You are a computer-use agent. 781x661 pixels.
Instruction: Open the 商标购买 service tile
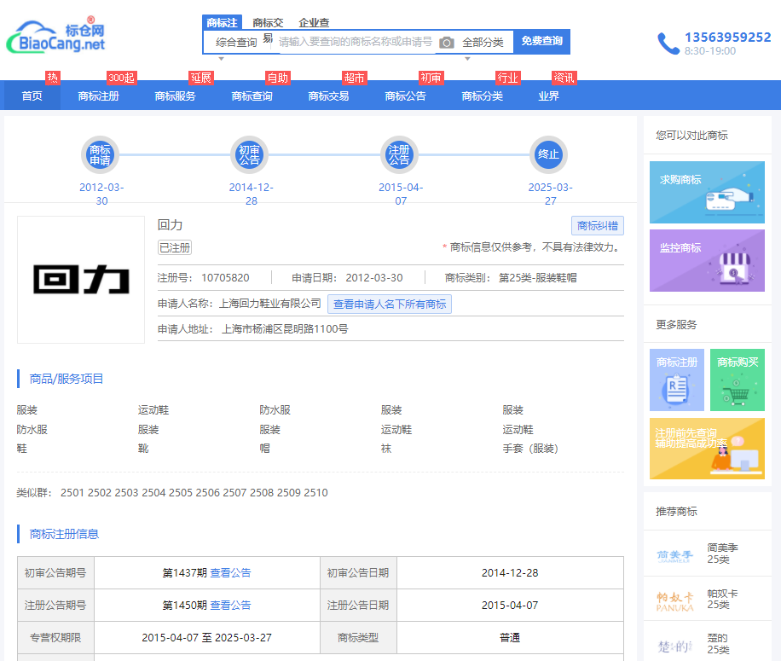click(738, 380)
